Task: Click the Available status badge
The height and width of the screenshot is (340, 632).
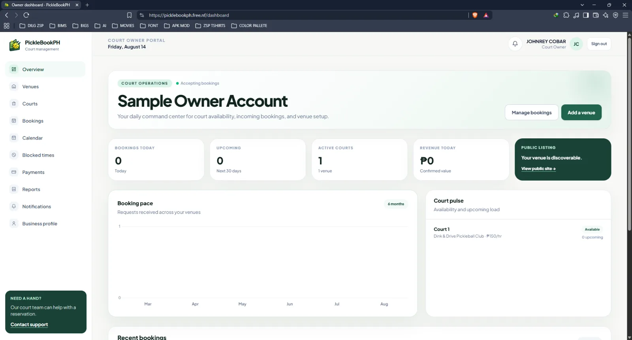Action: 592,229
